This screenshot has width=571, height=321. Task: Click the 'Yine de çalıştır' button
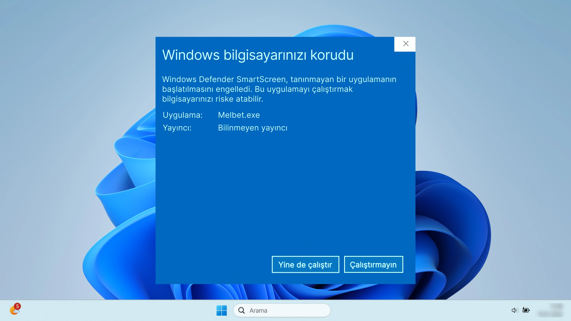305,265
